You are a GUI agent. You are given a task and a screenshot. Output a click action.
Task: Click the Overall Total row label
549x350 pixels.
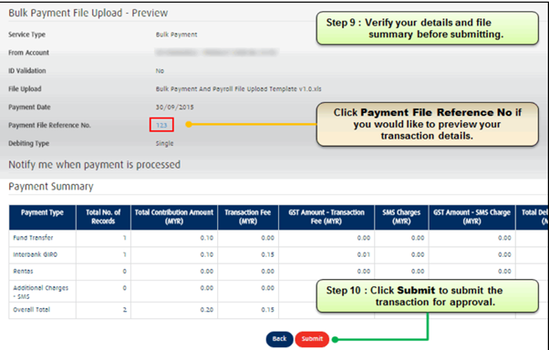coord(32,310)
